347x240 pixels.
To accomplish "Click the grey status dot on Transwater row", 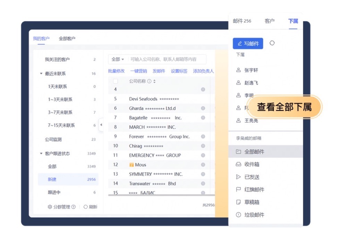I will click(x=203, y=183).
